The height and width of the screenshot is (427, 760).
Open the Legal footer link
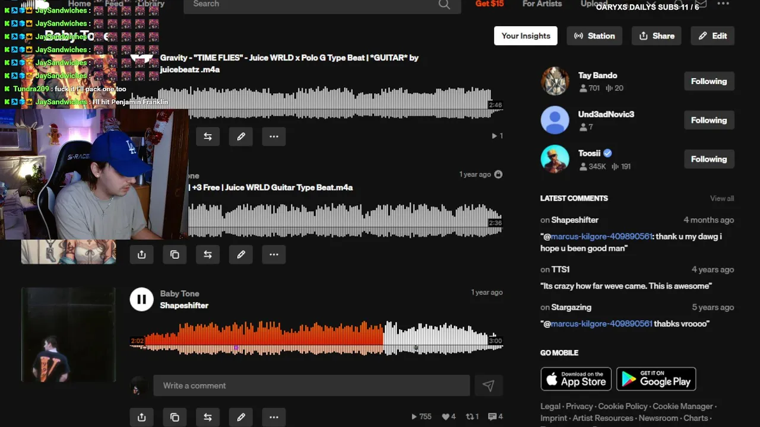[x=550, y=406]
